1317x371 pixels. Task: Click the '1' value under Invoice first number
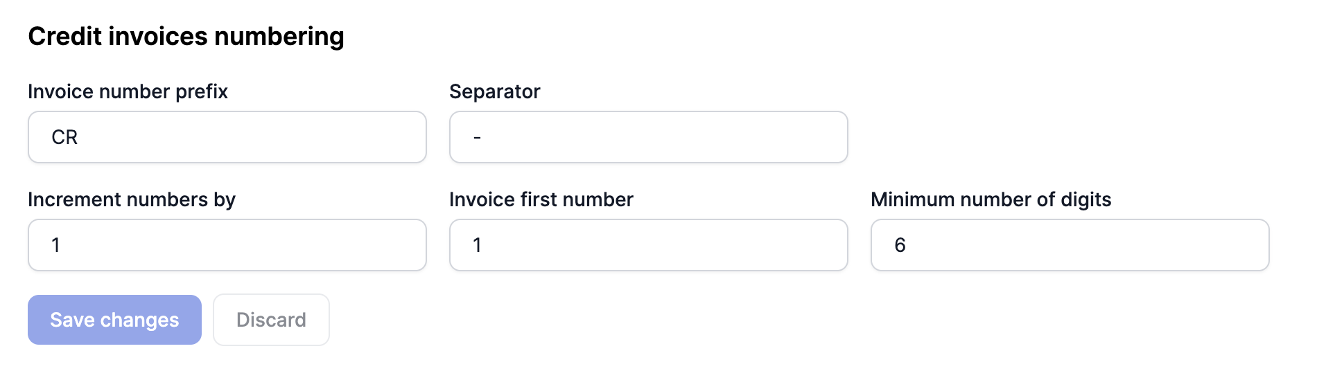pyautogui.click(x=477, y=245)
